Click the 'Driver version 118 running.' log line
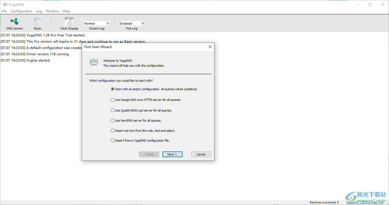This screenshot has height=205, width=389. click(x=35, y=54)
